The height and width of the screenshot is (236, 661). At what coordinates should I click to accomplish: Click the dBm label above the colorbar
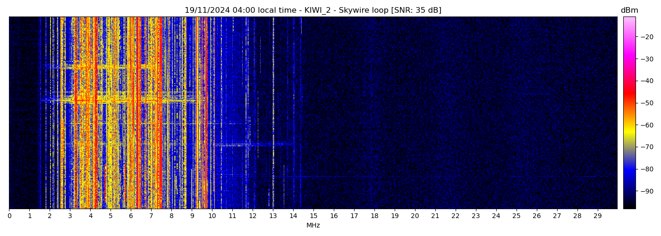[x=629, y=10]
